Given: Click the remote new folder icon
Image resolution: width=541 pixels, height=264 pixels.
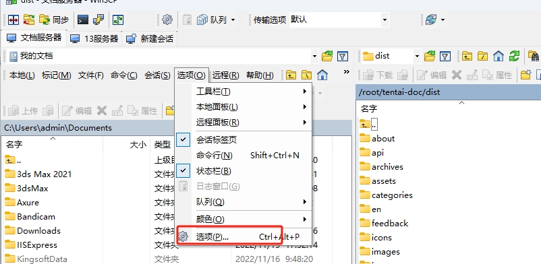Looking at the screenshot, I should coord(525,75).
